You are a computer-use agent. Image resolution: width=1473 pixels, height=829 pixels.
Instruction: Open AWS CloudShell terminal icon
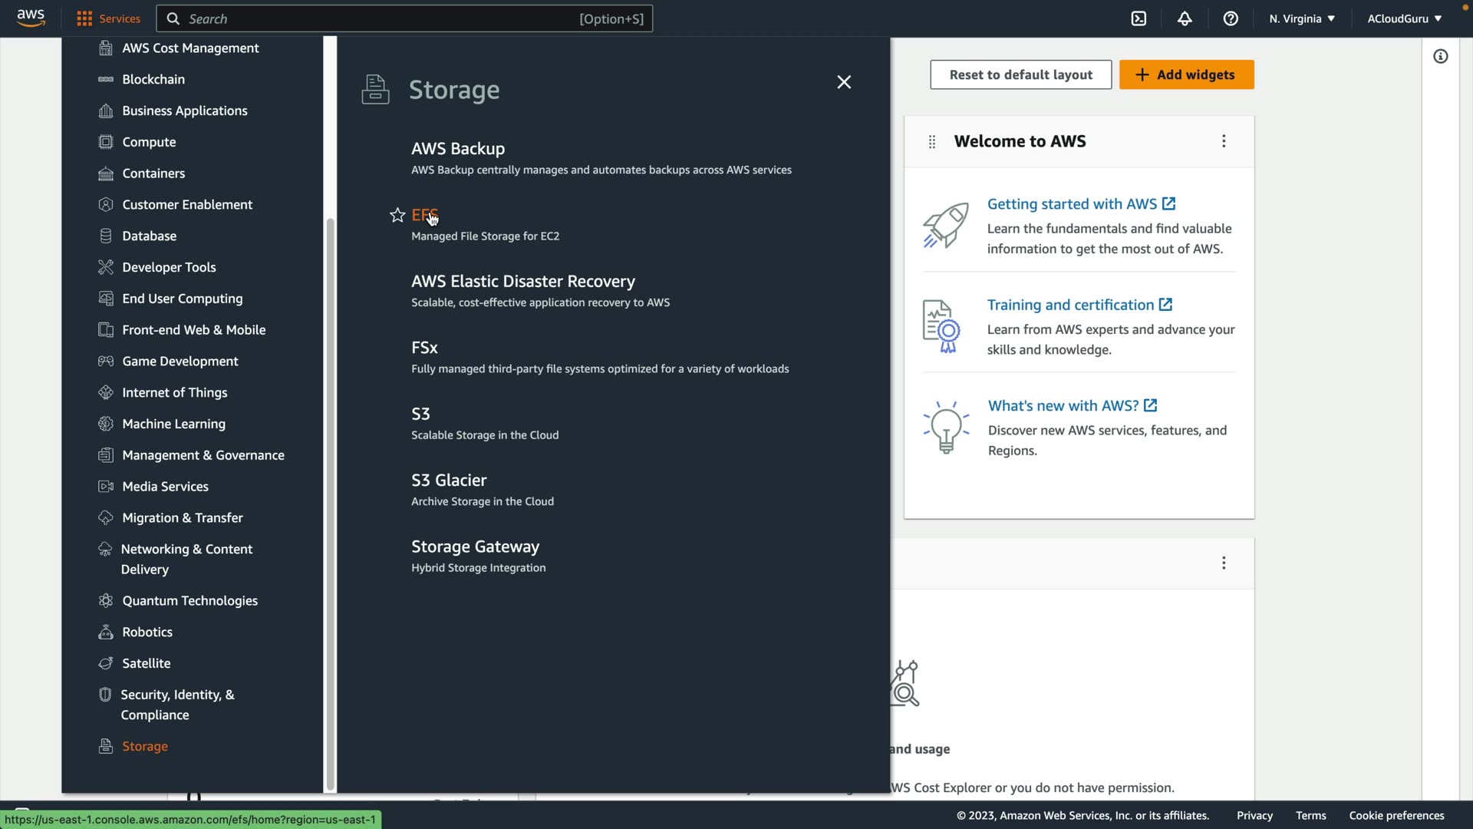[1139, 18]
